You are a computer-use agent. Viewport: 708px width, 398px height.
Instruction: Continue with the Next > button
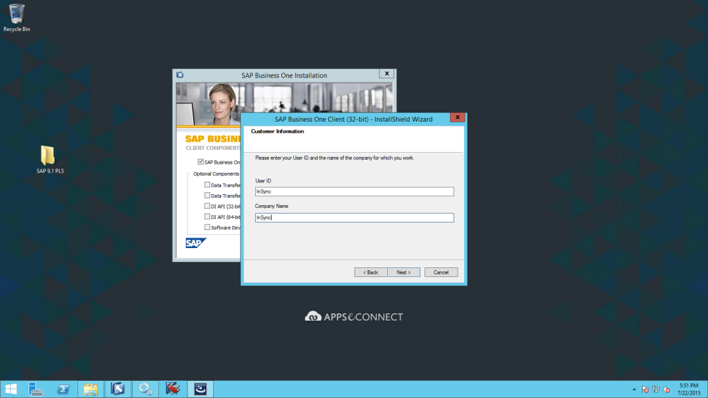click(x=404, y=272)
